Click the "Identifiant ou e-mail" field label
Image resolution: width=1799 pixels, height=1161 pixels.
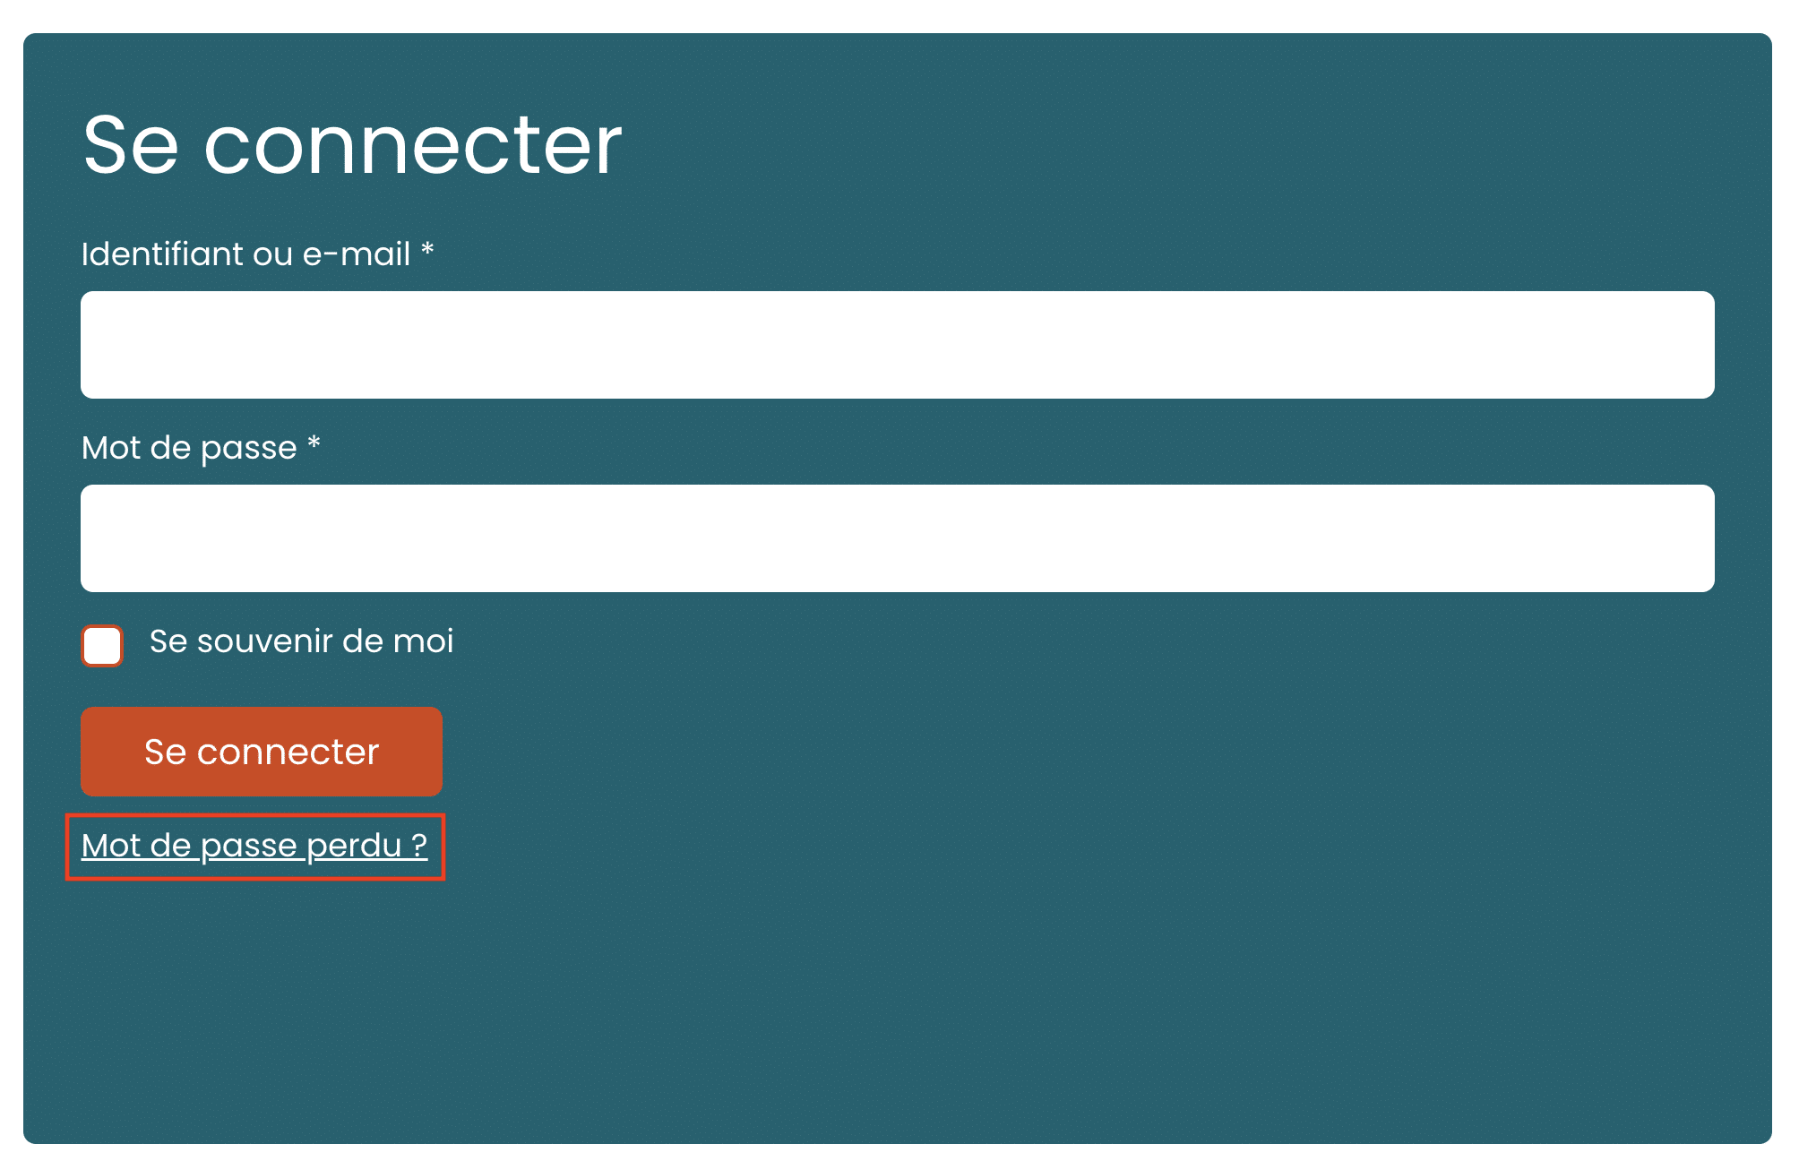pyautogui.click(x=245, y=254)
